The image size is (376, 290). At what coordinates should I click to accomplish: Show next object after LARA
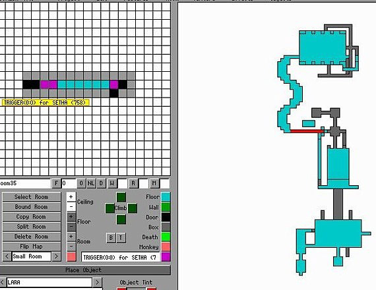point(98,282)
